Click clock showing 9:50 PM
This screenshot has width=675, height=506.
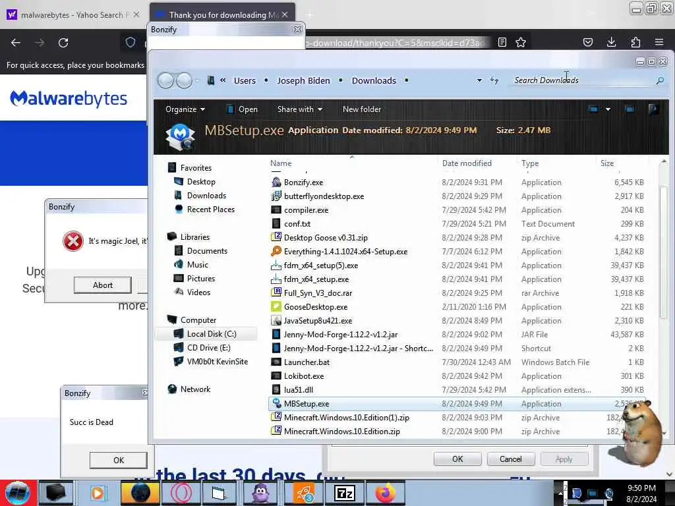coord(641,488)
